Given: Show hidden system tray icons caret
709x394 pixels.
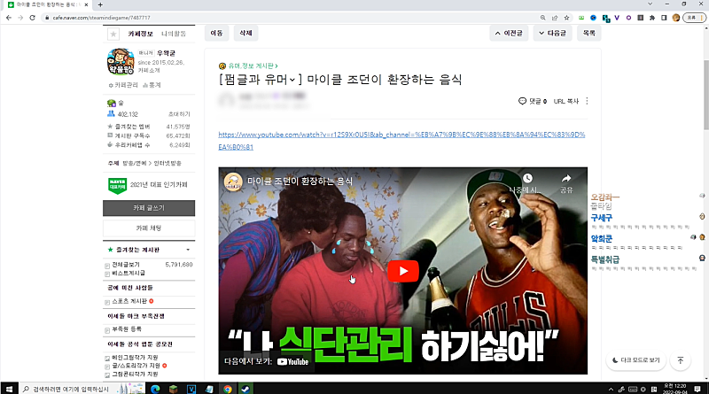Looking at the screenshot, I should [x=611, y=389].
